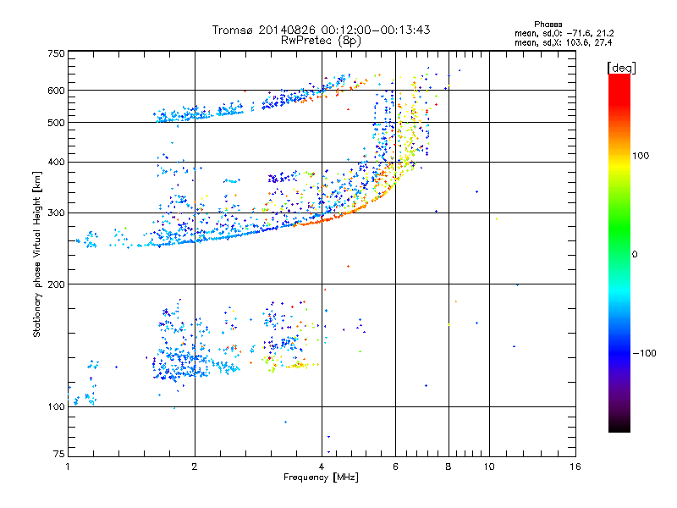The width and height of the screenshot is (677, 508).
Task: Click the y-axis "400" tick label
Action: tap(56, 163)
